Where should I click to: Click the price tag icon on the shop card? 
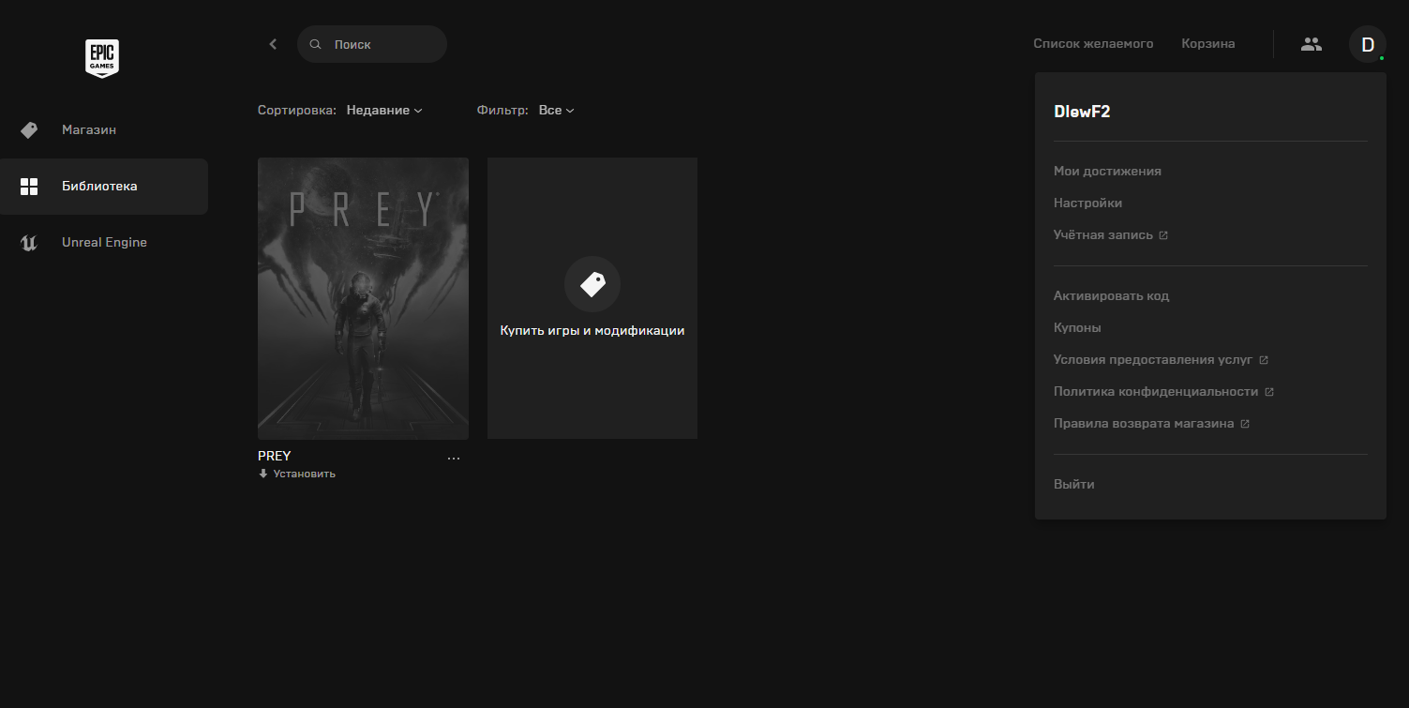(592, 284)
